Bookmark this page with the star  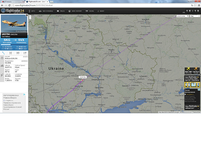tap(195, 5)
